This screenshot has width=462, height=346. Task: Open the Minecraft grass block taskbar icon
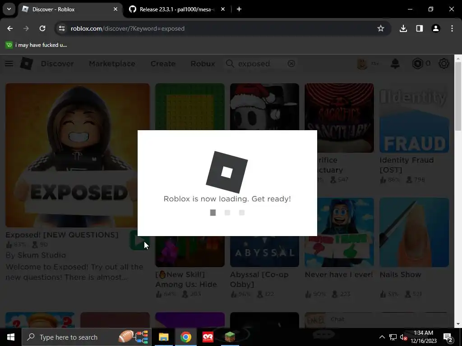[x=230, y=337]
